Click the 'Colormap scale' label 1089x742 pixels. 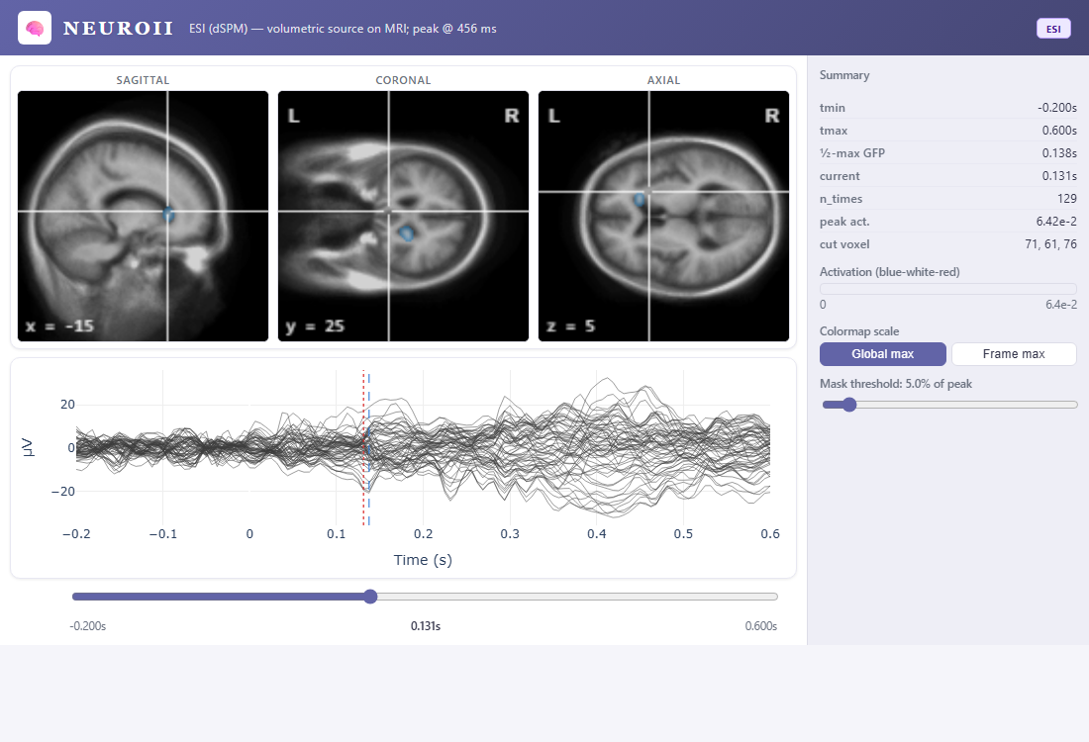coord(859,331)
